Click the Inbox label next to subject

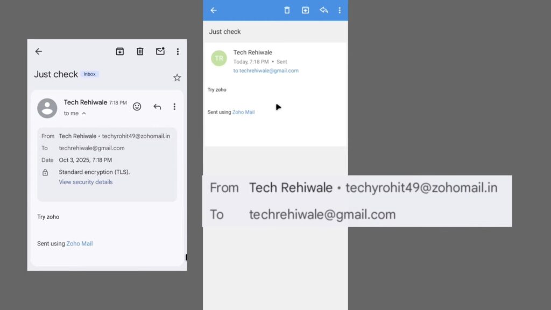(x=90, y=74)
